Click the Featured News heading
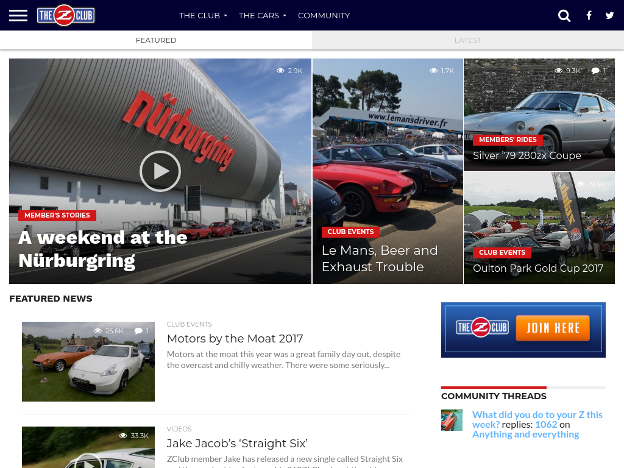The image size is (624, 468). [51, 299]
